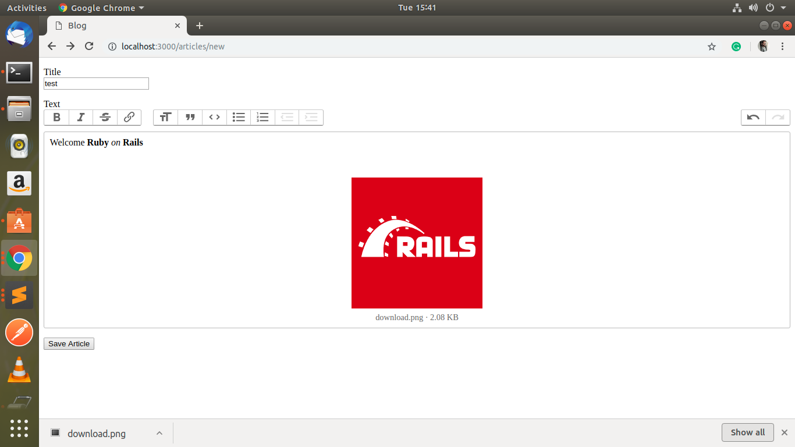Click the increase indent level icon
795x447 pixels.
[311, 118]
